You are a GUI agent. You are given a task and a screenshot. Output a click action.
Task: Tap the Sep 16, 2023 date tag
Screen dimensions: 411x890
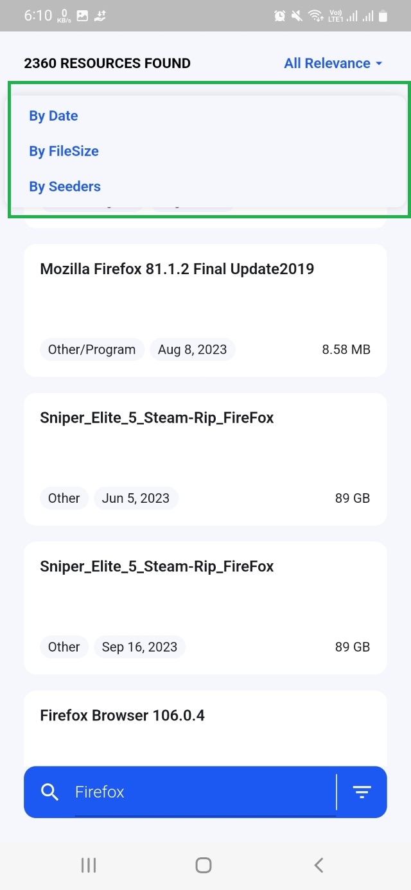(x=139, y=647)
